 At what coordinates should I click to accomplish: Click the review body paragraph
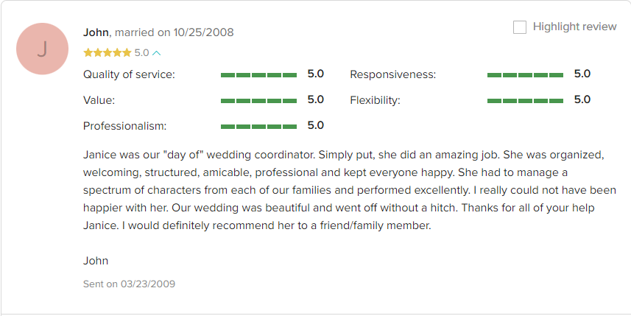pos(350,190)
